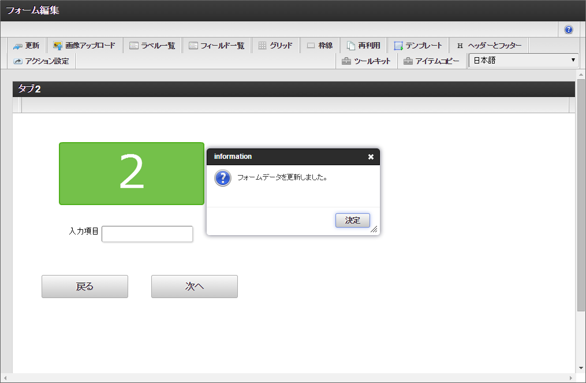586x383 pixels.
Task: Toggle the 枠線 border lines tool
Action: (x=320, y=46)
